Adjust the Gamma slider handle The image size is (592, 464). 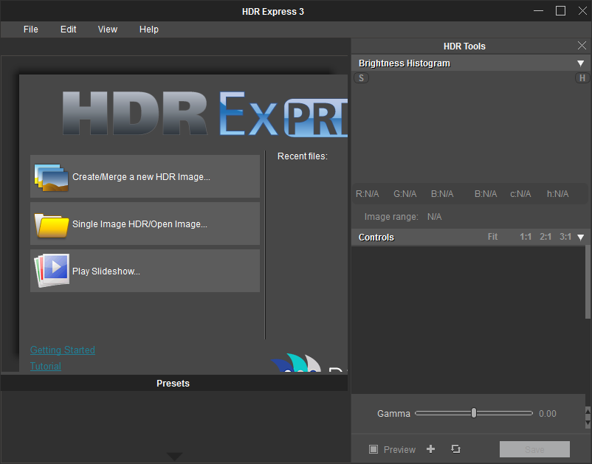point(474,413)
